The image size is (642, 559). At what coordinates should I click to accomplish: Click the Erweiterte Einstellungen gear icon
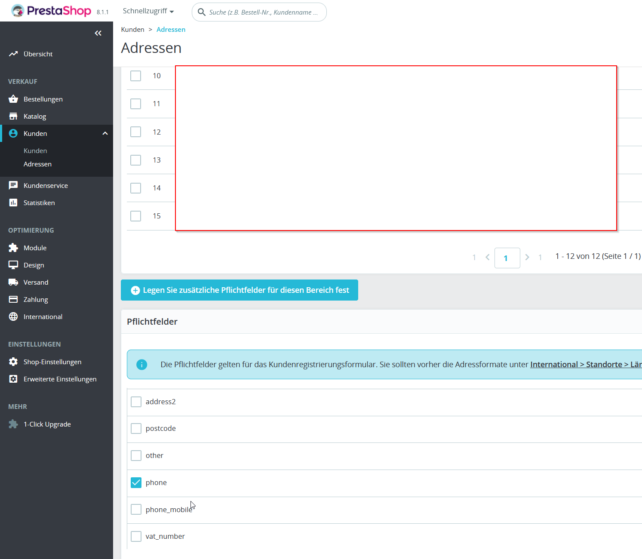point(13,379)
